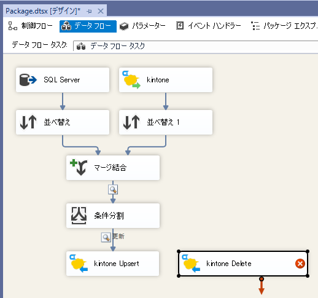Click the data viewer icon beside 更新
318x298 pixels.
click(x=106, y=237)
